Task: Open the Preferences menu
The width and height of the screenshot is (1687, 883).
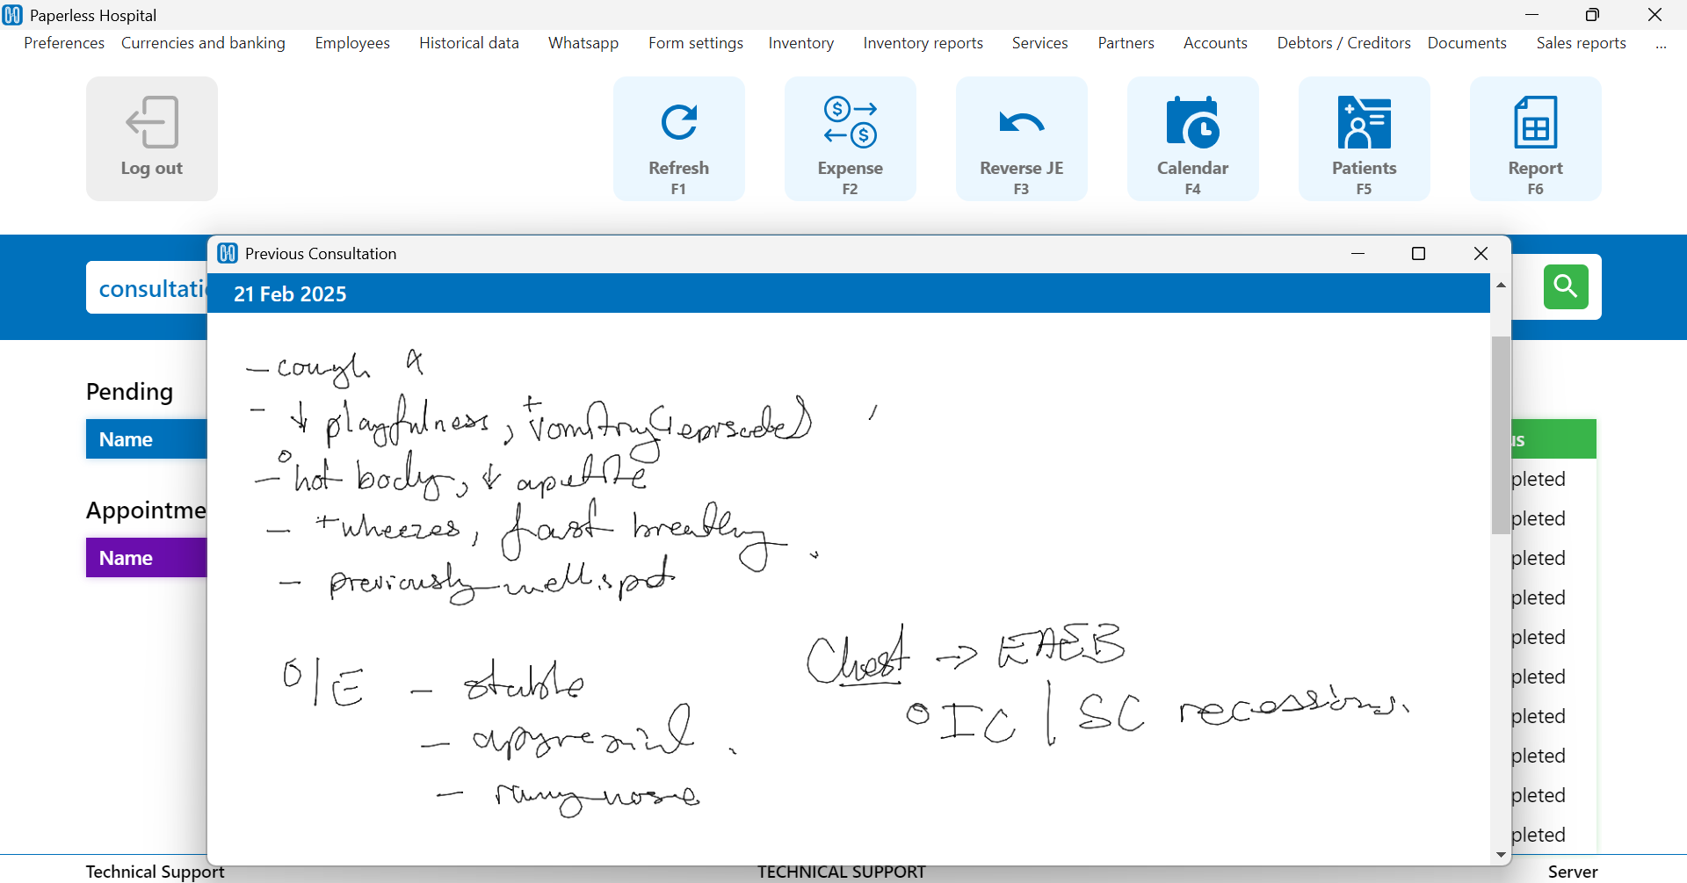Action: click(x=64, y=43)
